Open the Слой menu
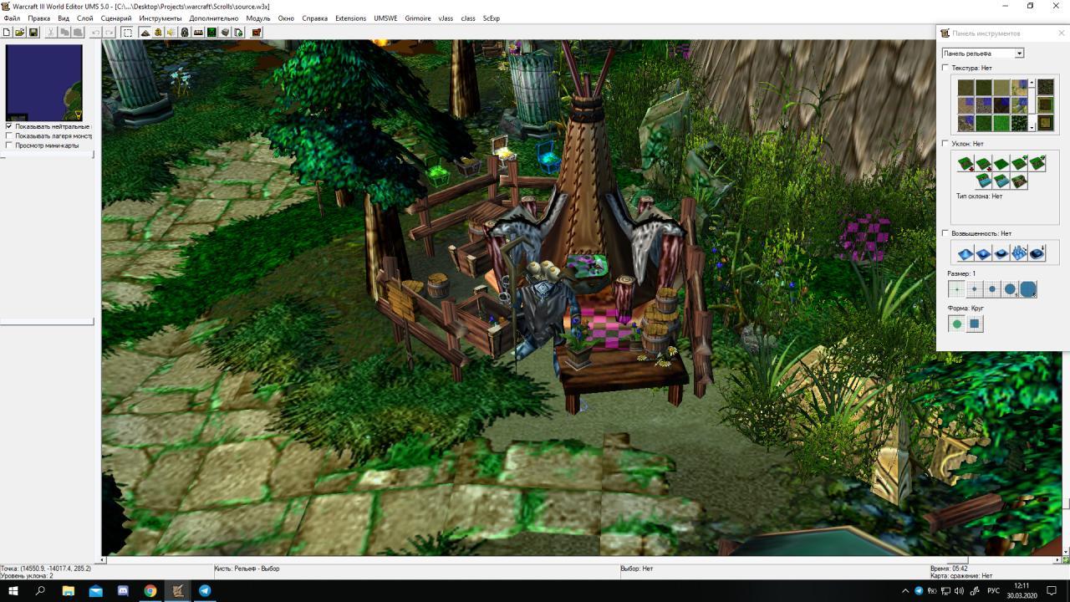Viewport: 1070px width, 602px height. 84,18
